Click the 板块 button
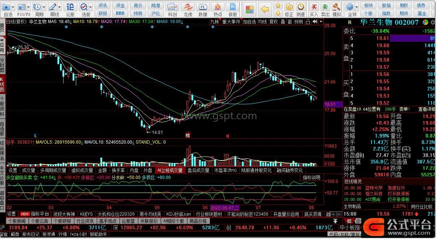This screenshot has height=239, width=437. coord(369,5)
